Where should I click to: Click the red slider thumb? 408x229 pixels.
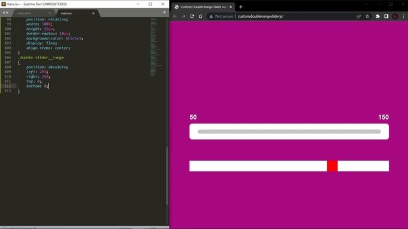coord(332,166)
